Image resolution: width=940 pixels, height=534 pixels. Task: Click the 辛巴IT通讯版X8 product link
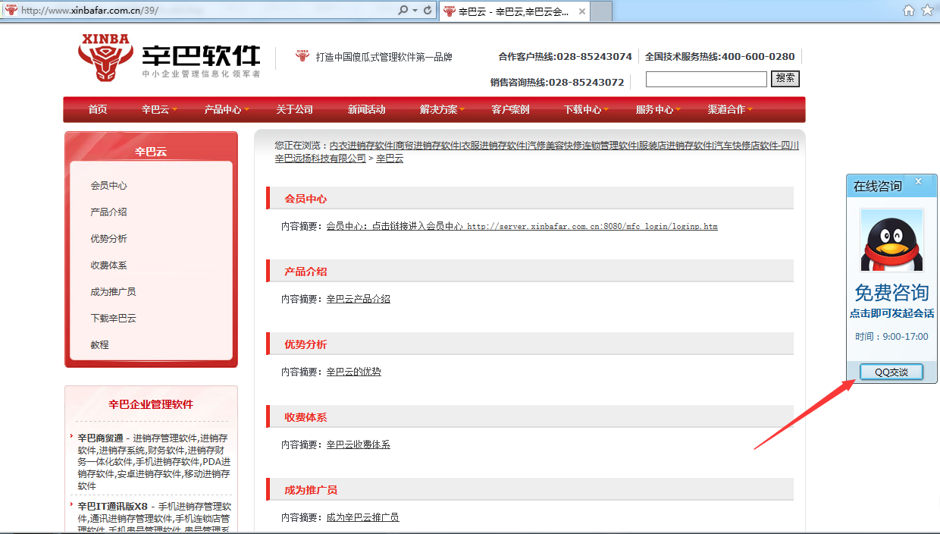tap(113, 506)
